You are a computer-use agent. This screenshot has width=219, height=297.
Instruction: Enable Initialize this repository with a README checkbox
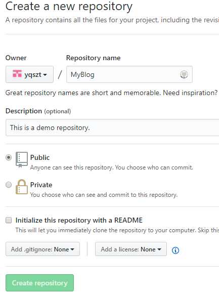click(x=9, y=220)
